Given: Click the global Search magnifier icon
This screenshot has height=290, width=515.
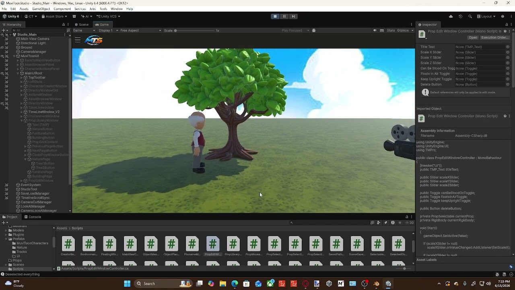Looking at the screenshot, I should [470, 17].
